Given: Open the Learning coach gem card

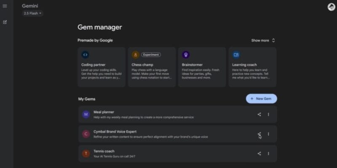Looking at the screenshot, I should (252, 67).
